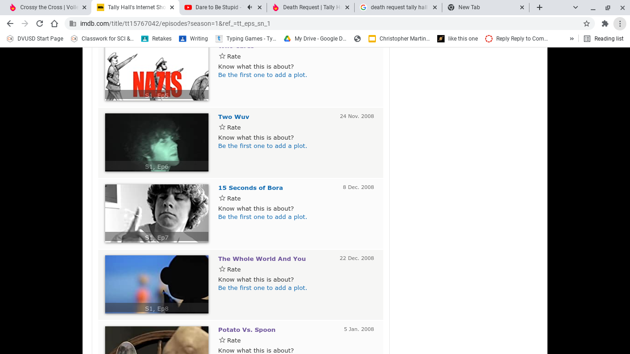Image resolution: width=630 pixels, height=354 pixels.
Task: Open the Writing bookmark
Action: 194,39
